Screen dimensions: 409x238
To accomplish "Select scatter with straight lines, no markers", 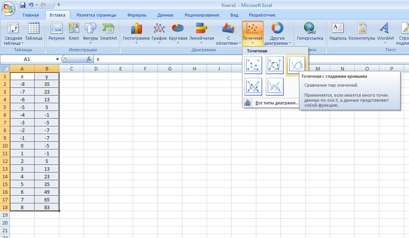I will point(274,87).
